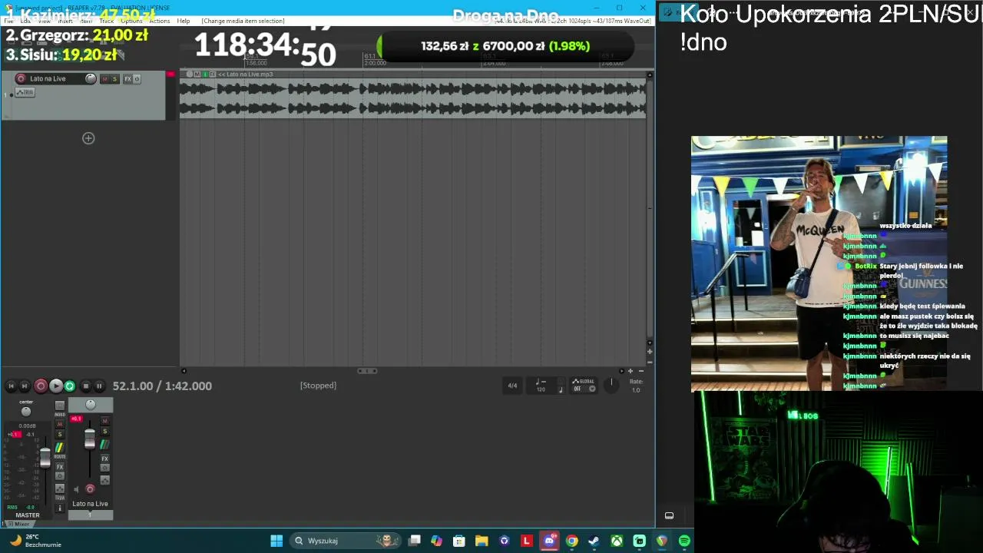Switch to the Mixer docker tab
Viewport: 983px width, 553px height.
tap(20, 524)
